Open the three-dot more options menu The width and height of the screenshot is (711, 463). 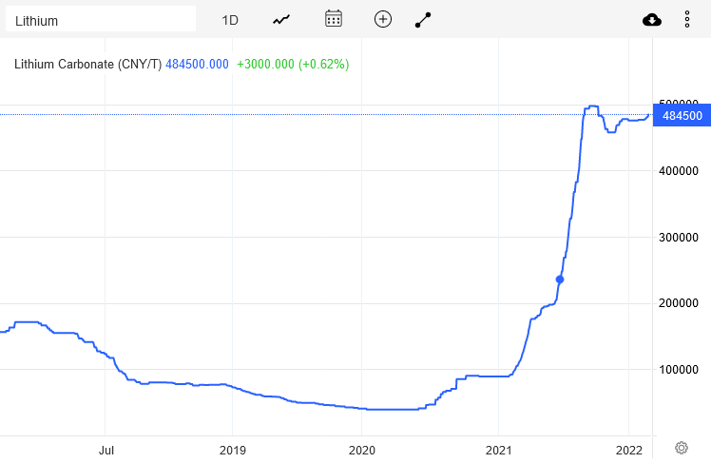point(687,20)
